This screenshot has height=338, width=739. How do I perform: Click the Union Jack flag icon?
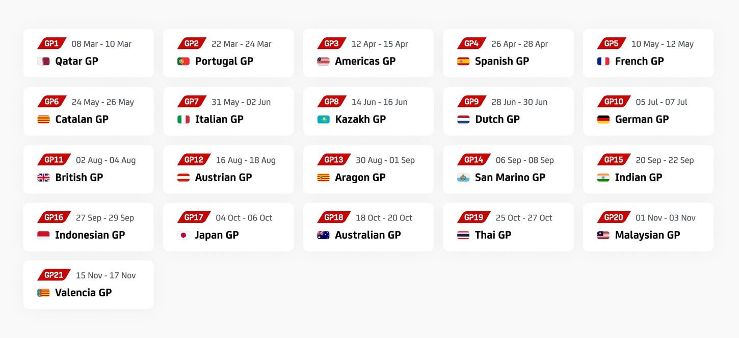pos(43,178)
